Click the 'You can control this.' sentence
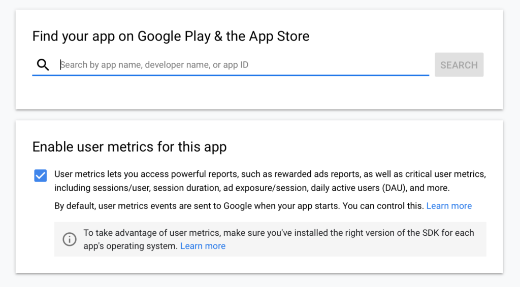The width and height of the screenshot is (520, 287). tap(383, 206)
